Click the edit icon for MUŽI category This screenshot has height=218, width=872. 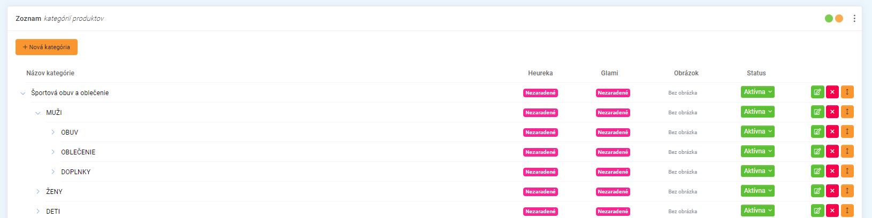817,112
